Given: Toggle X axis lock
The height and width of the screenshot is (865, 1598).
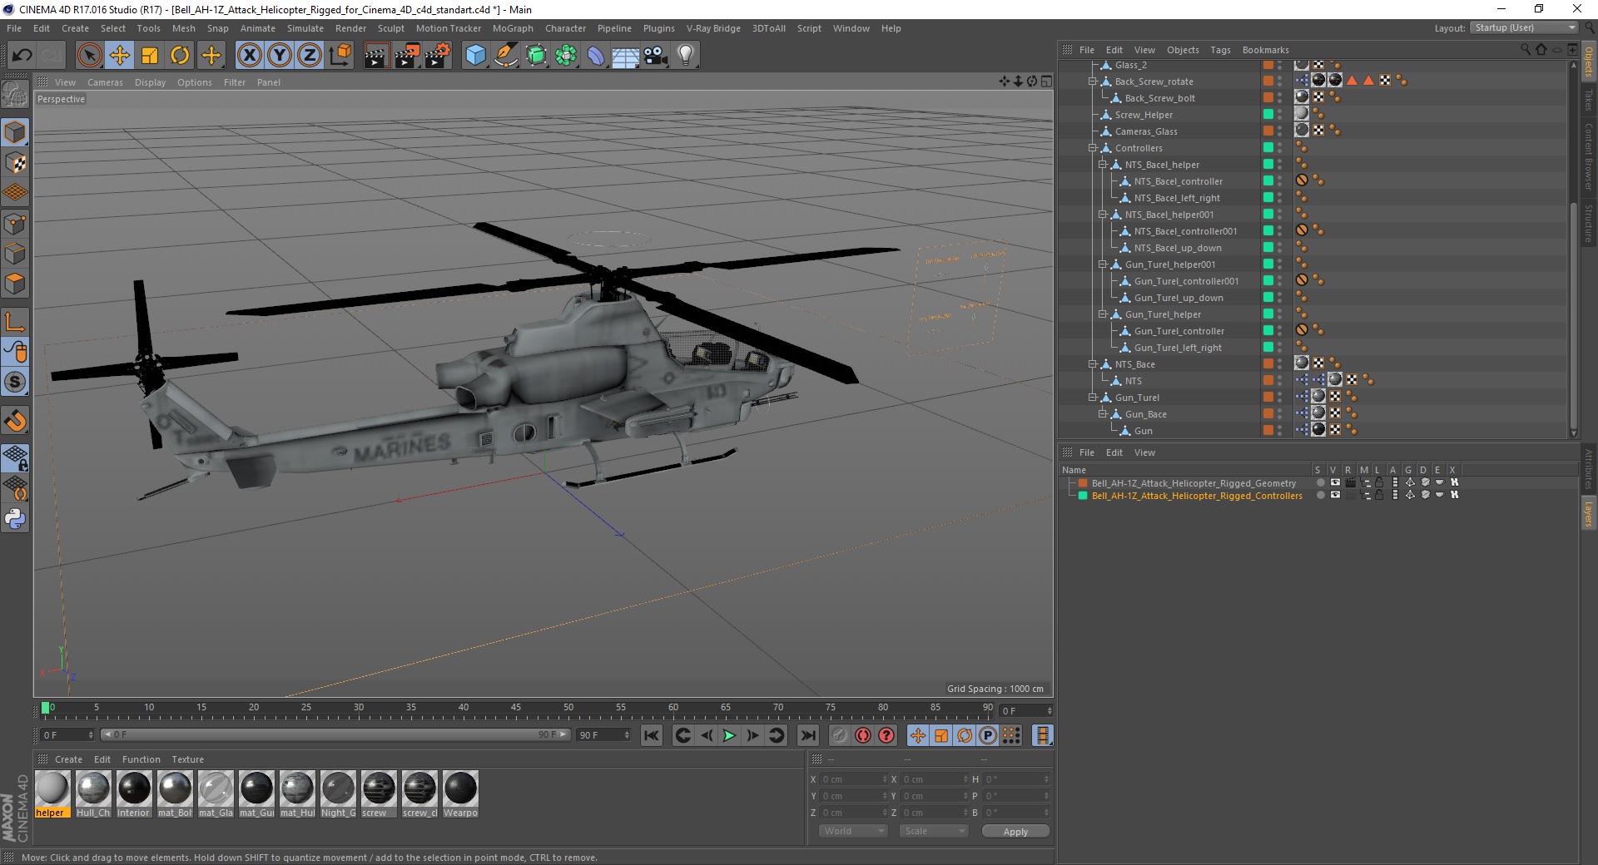Looking at the screenshot, I should coord(249,56).
